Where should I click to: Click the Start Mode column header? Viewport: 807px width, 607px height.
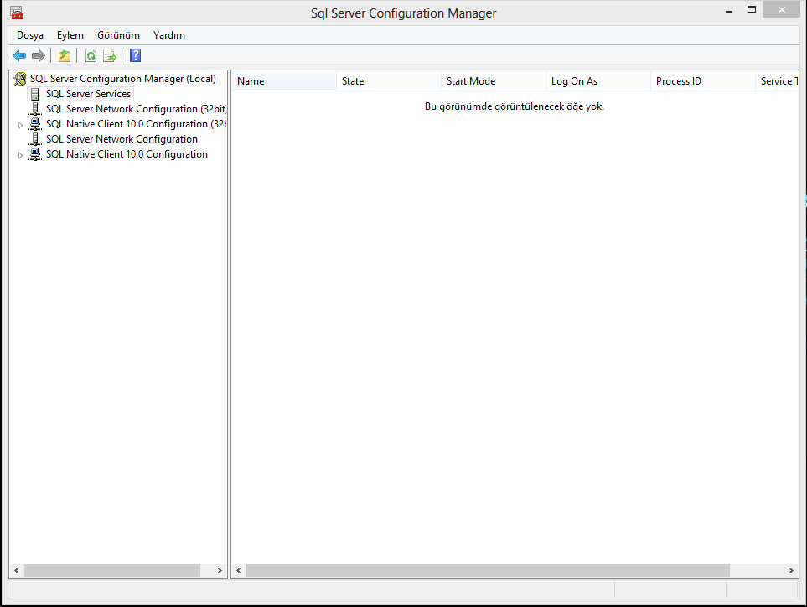(493, 81)
